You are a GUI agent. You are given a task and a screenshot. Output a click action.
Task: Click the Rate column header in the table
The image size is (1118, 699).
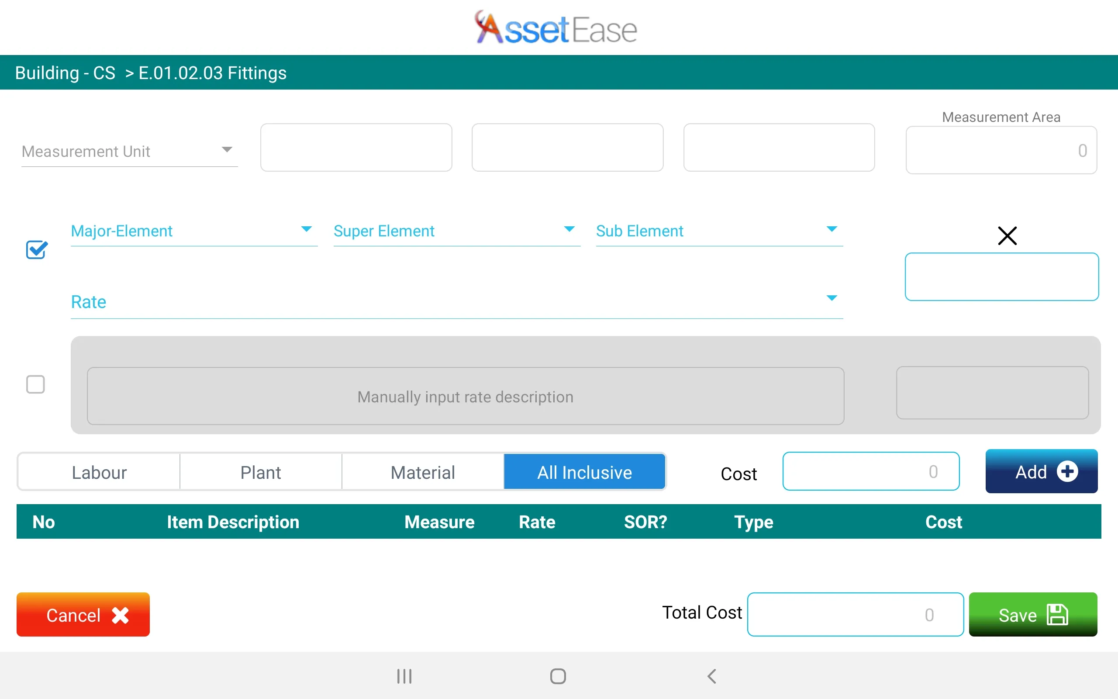tap(537, 522)
